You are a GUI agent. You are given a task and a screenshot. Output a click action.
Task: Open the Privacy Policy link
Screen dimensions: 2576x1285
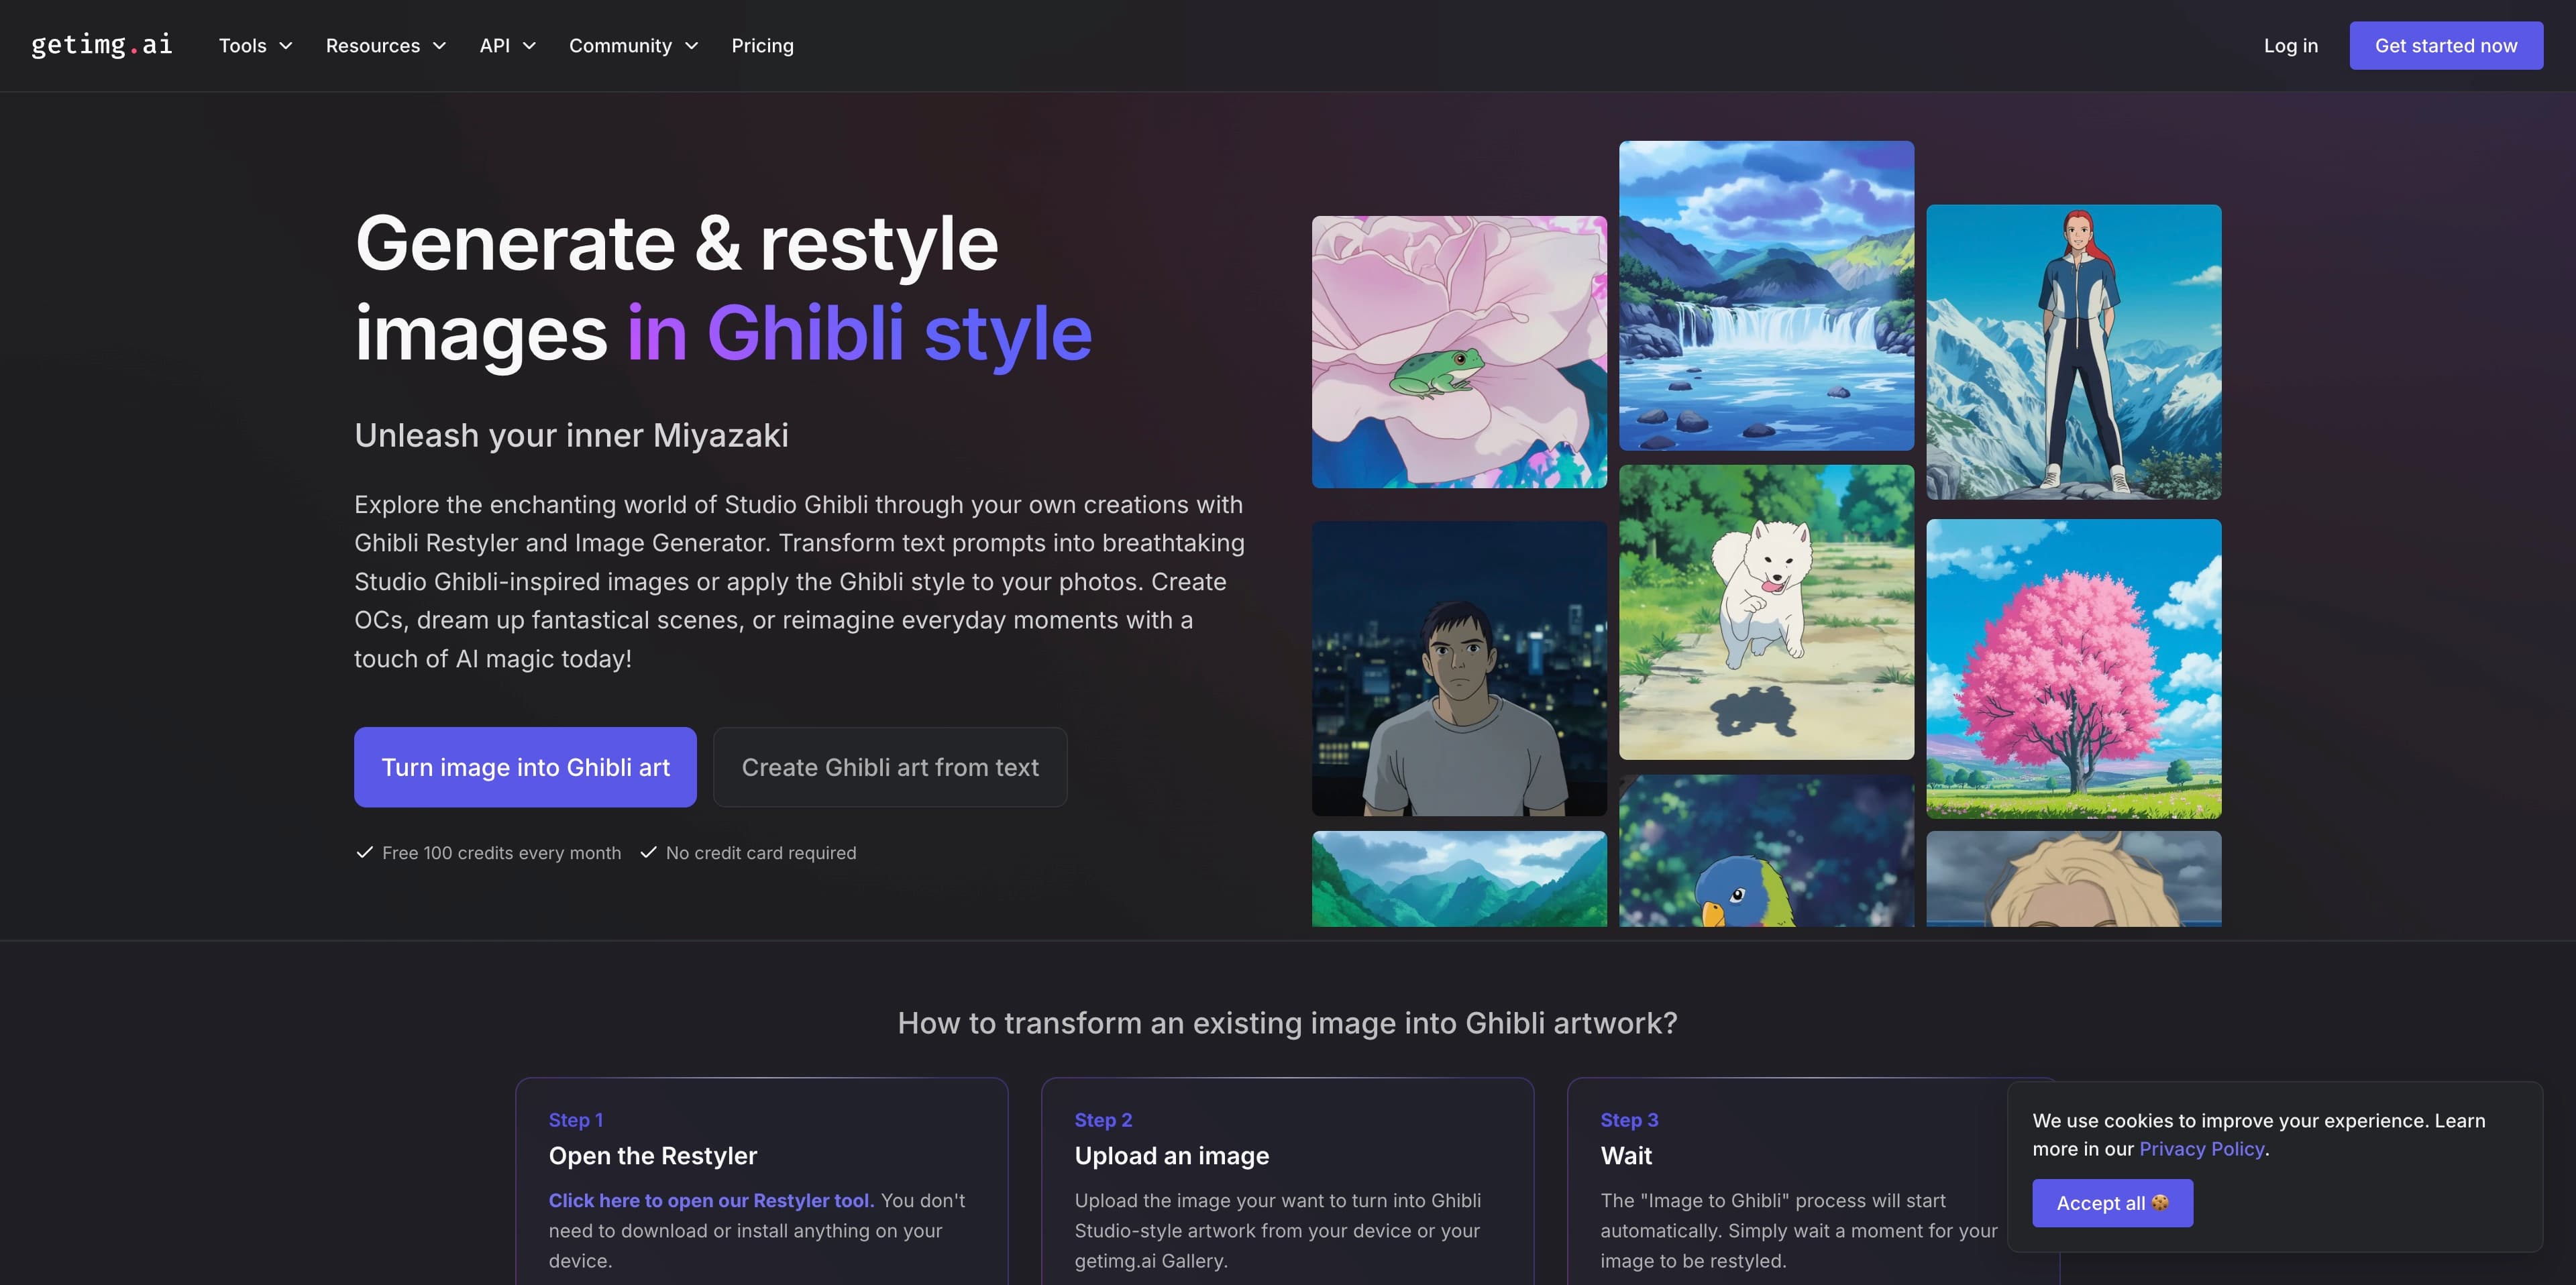(2201, 1149)
